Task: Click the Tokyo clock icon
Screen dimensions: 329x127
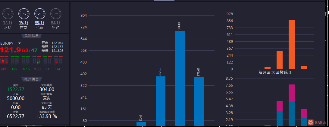Action: pos(24,14)
